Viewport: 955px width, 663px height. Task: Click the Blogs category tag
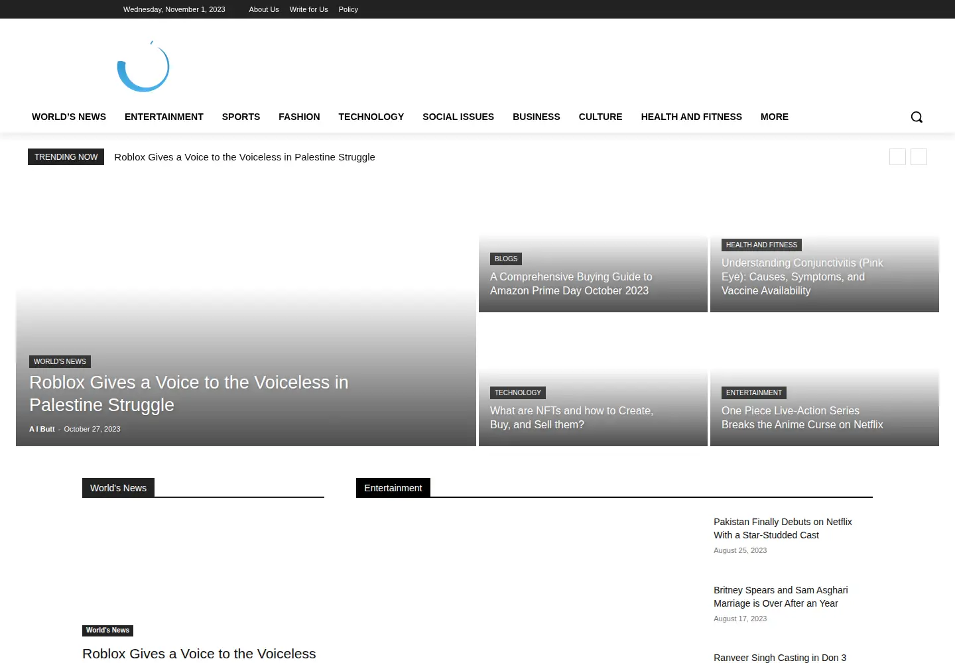pos(506,259)
